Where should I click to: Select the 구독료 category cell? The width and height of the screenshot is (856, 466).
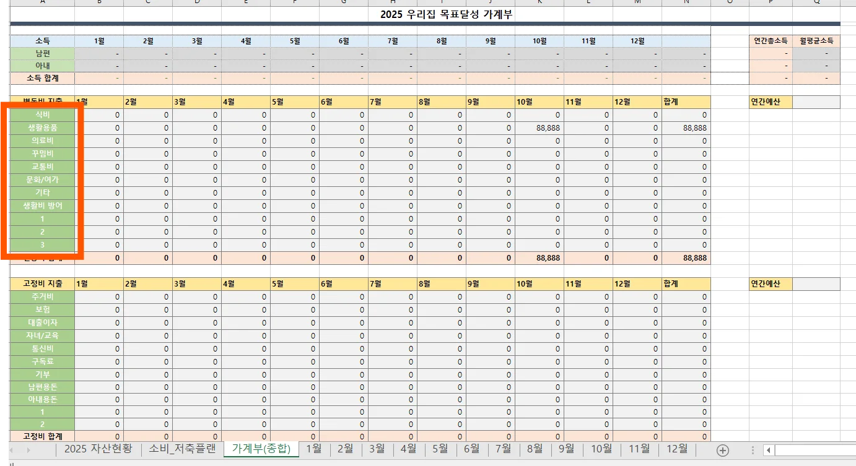click(42, 361)
